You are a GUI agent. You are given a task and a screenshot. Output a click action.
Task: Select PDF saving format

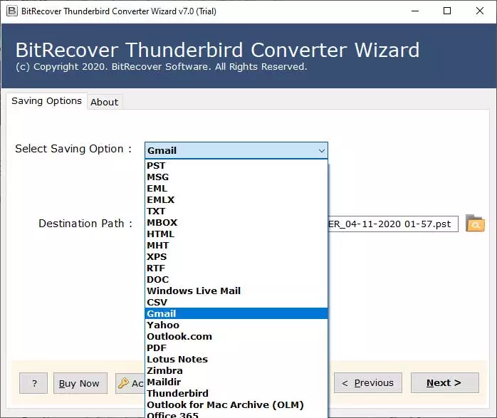tap(236, 348)
